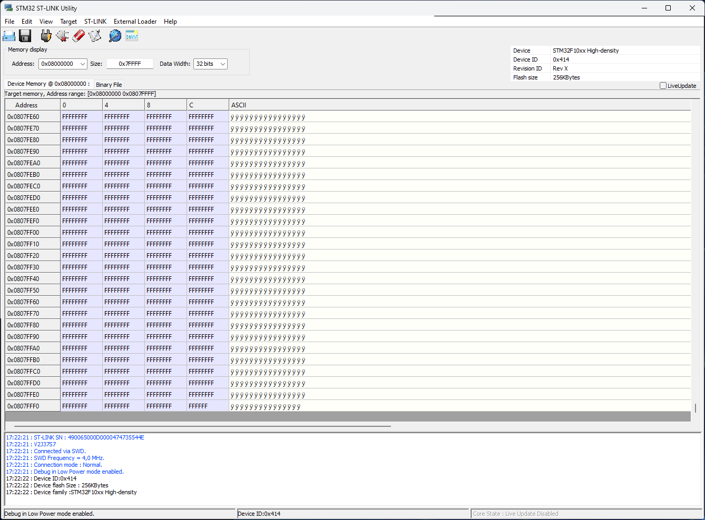Open the View menu

coord(46,22)
